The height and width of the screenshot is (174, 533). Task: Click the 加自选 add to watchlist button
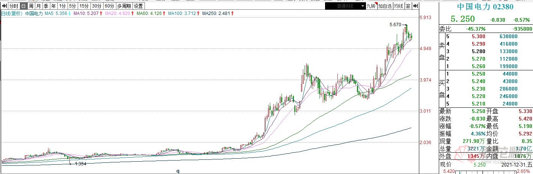coord(385,6)
